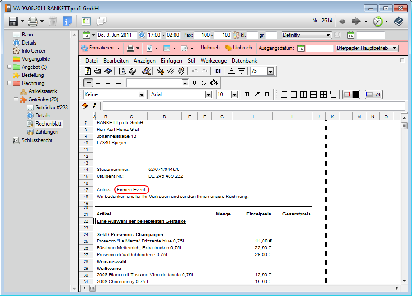
Task: Click the percent format icon
Action: point(204,83)
